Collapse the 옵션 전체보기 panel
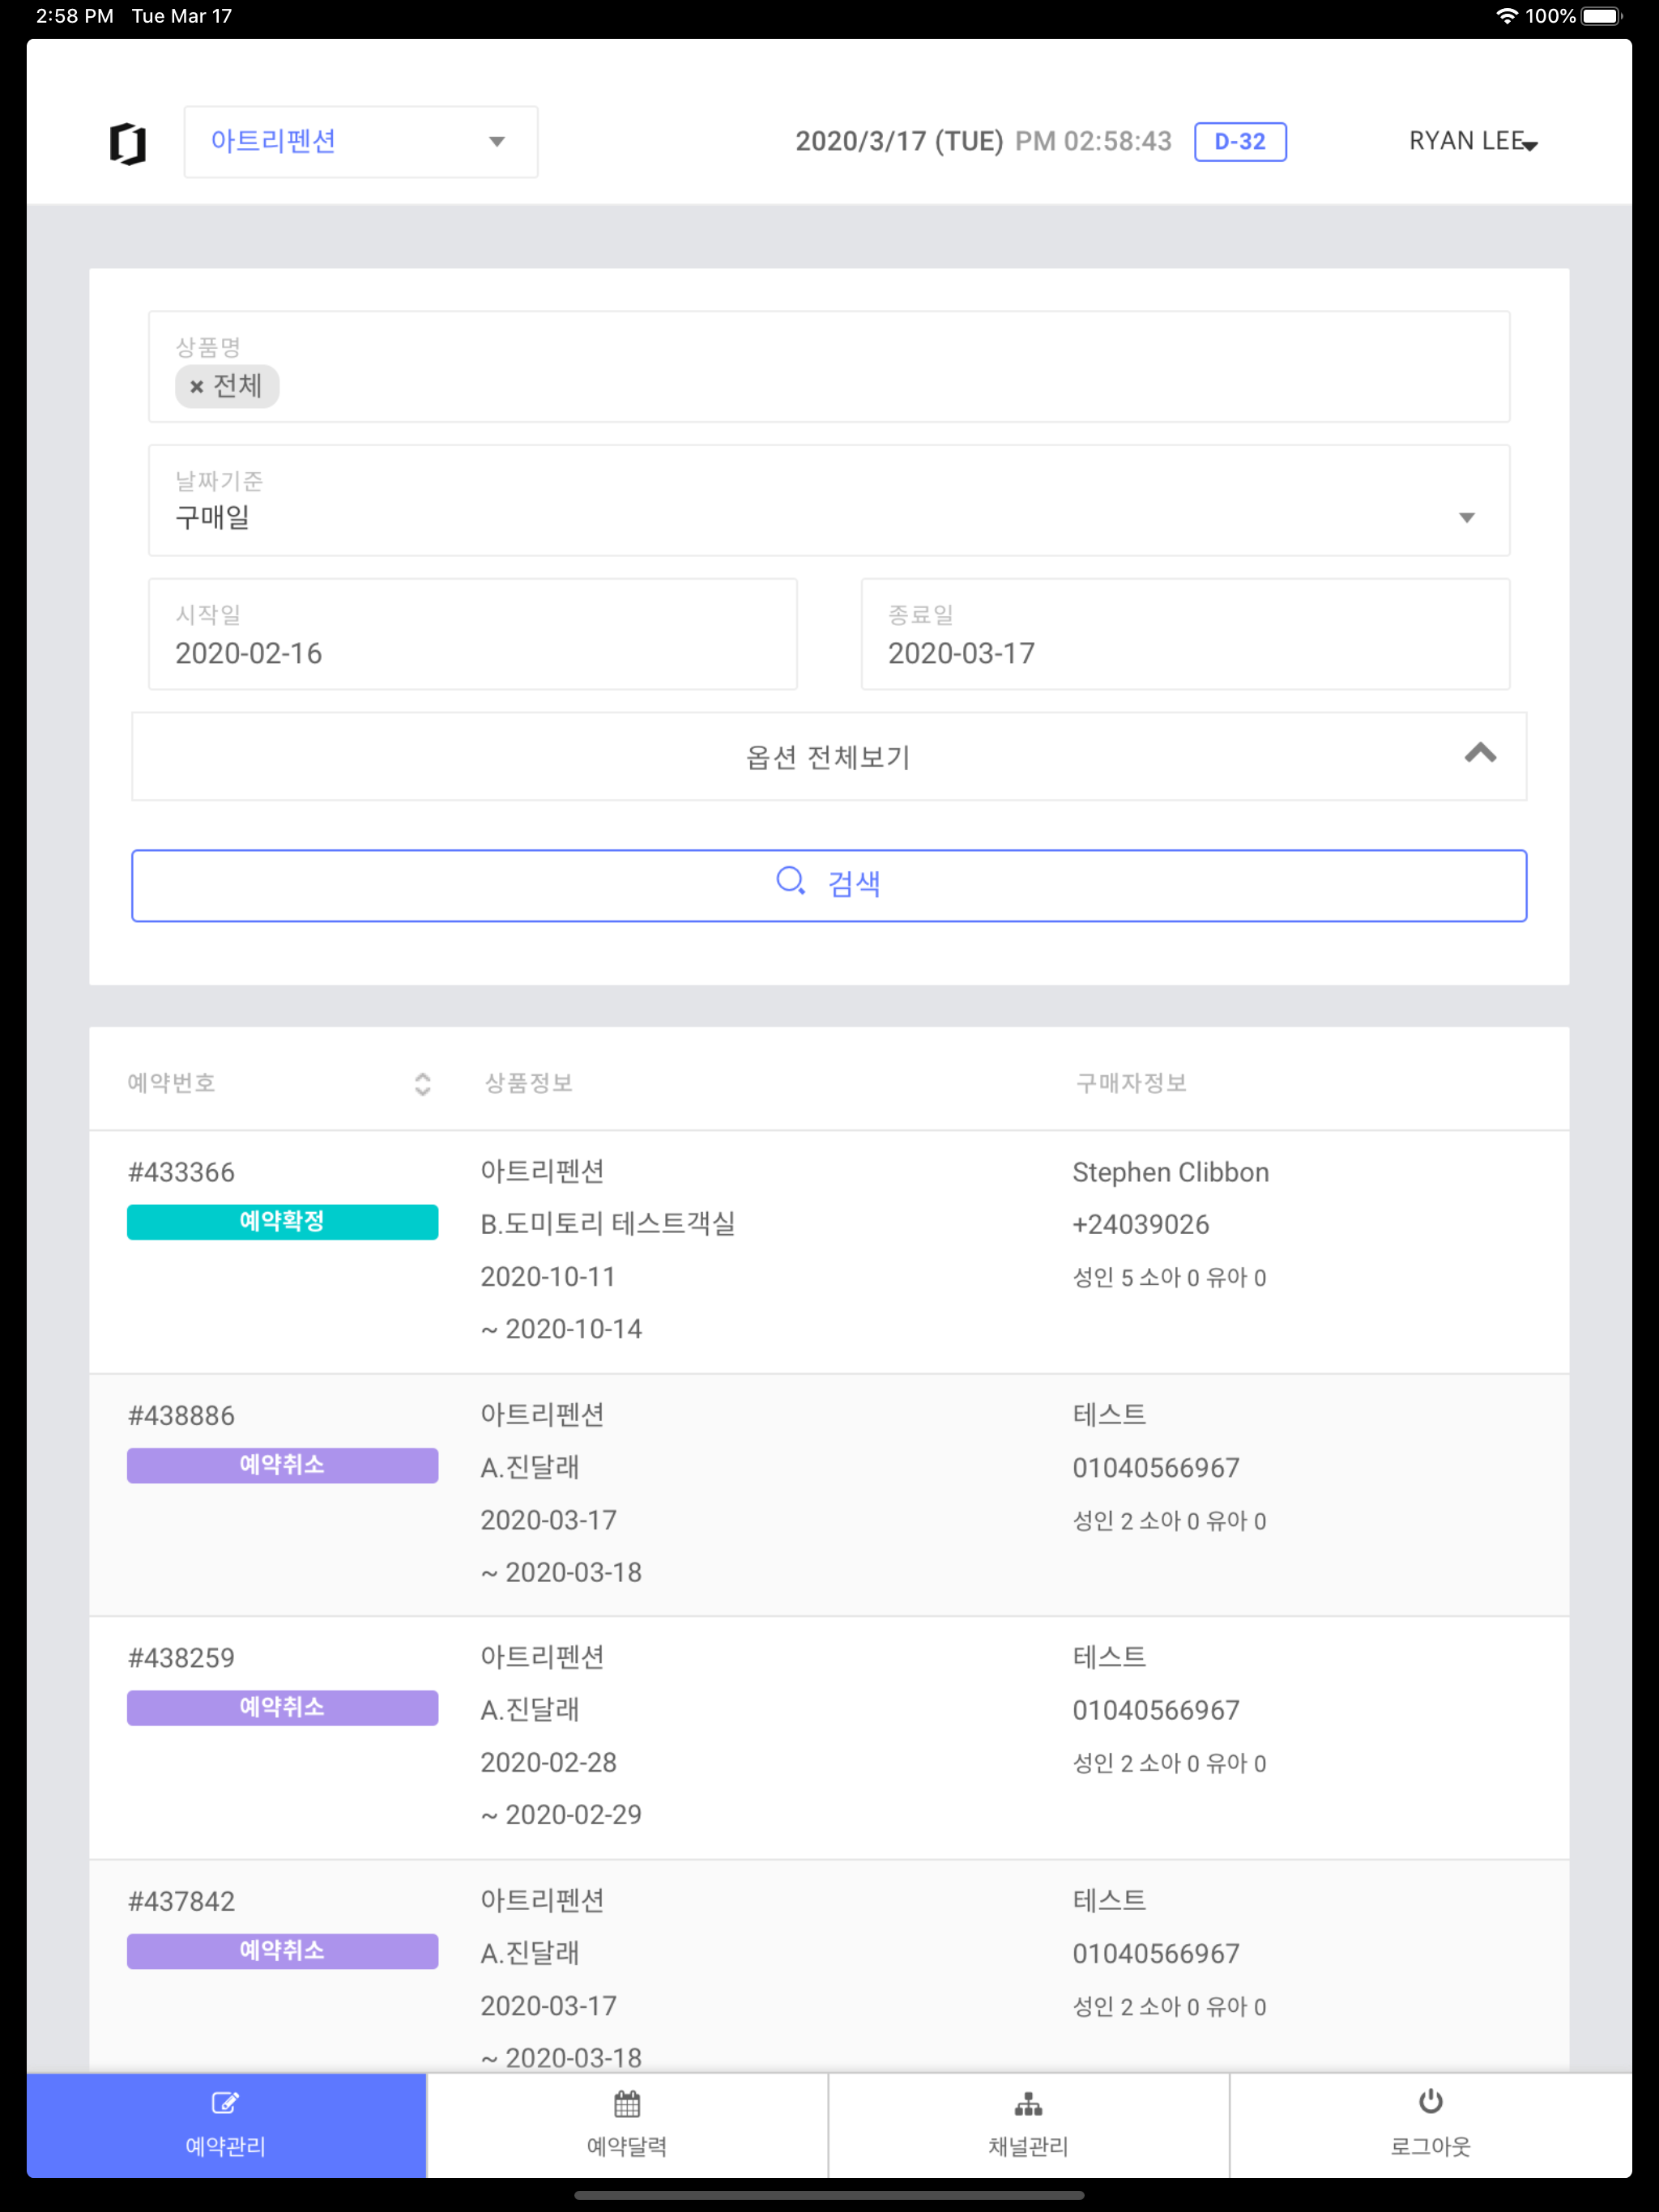1659x2212 pixels. coord(829,756)
